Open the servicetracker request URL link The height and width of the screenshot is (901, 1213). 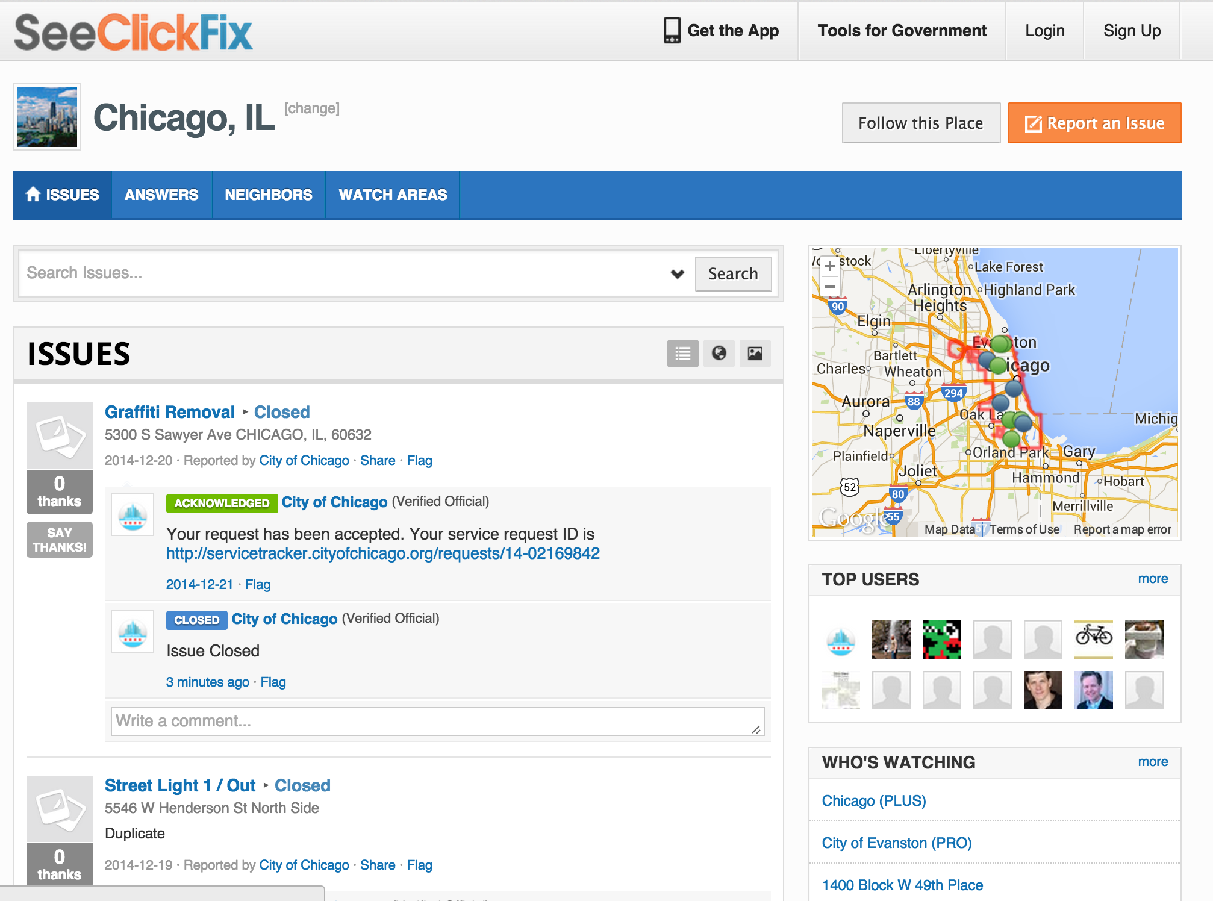tap(383, 553)
